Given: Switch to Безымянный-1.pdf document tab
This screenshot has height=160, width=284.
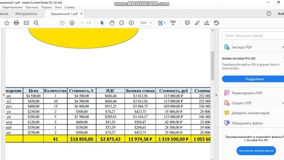Looking at the screenshot, I should click(x=64, y=14).
